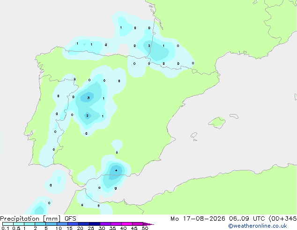Click the Ibiza island outline
The width and height of the screenshot is (297, 230).
pos(194,135)
